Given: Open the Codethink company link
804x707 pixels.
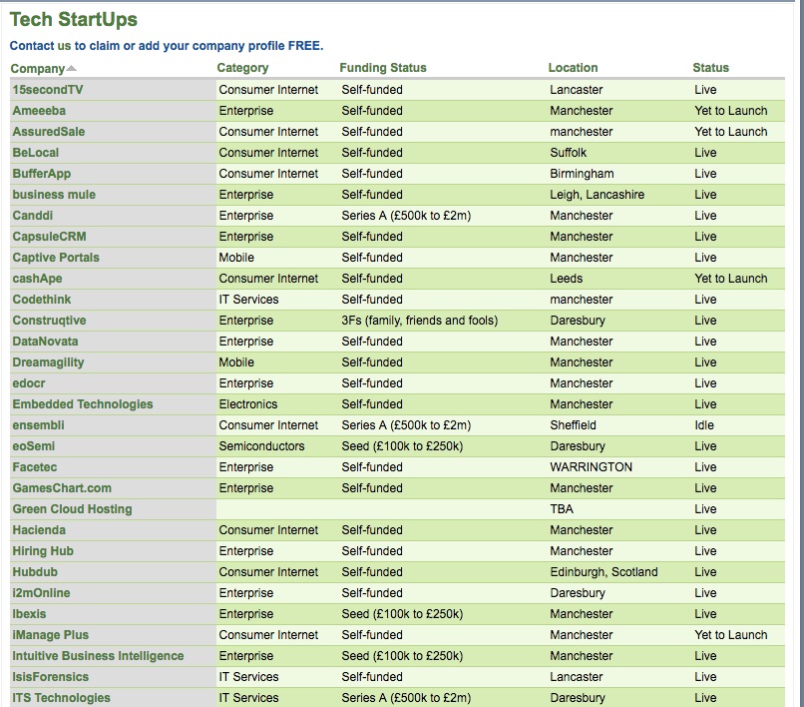Looking at the screenshot, I should [x=42, y=300].
